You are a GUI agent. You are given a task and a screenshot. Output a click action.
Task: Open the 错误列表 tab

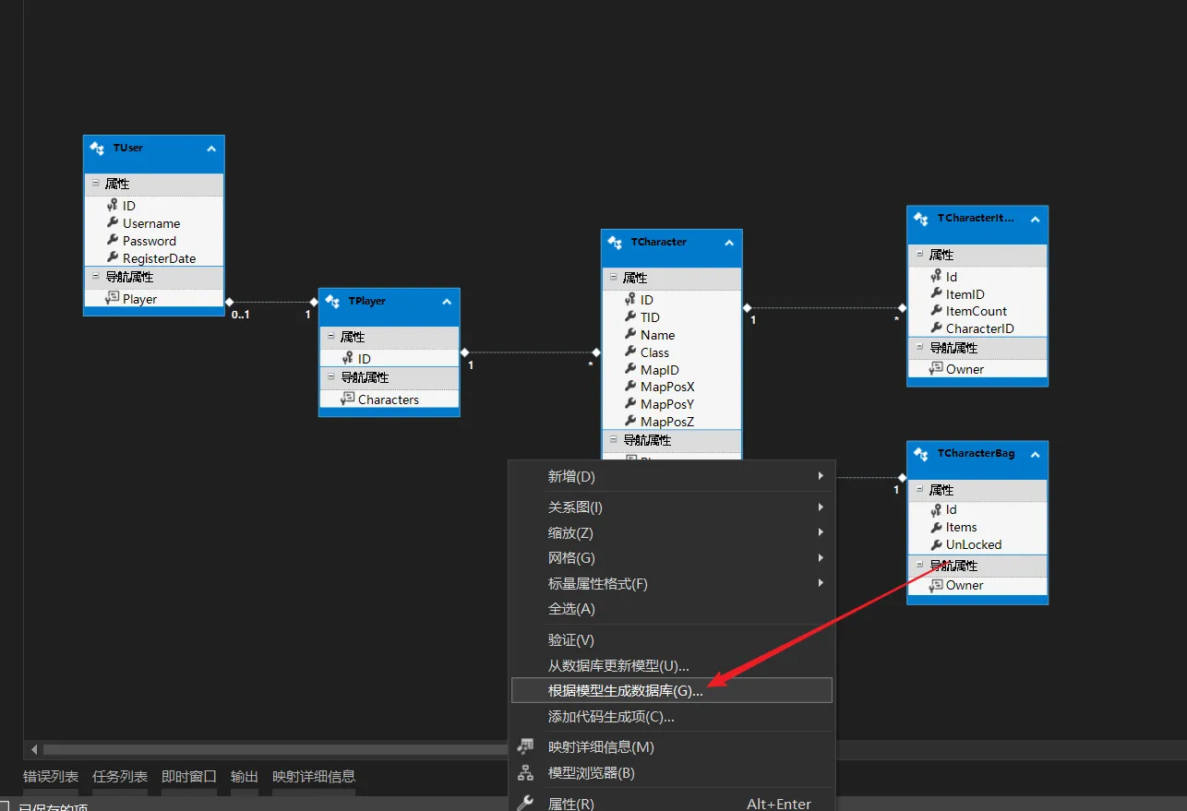51,776
